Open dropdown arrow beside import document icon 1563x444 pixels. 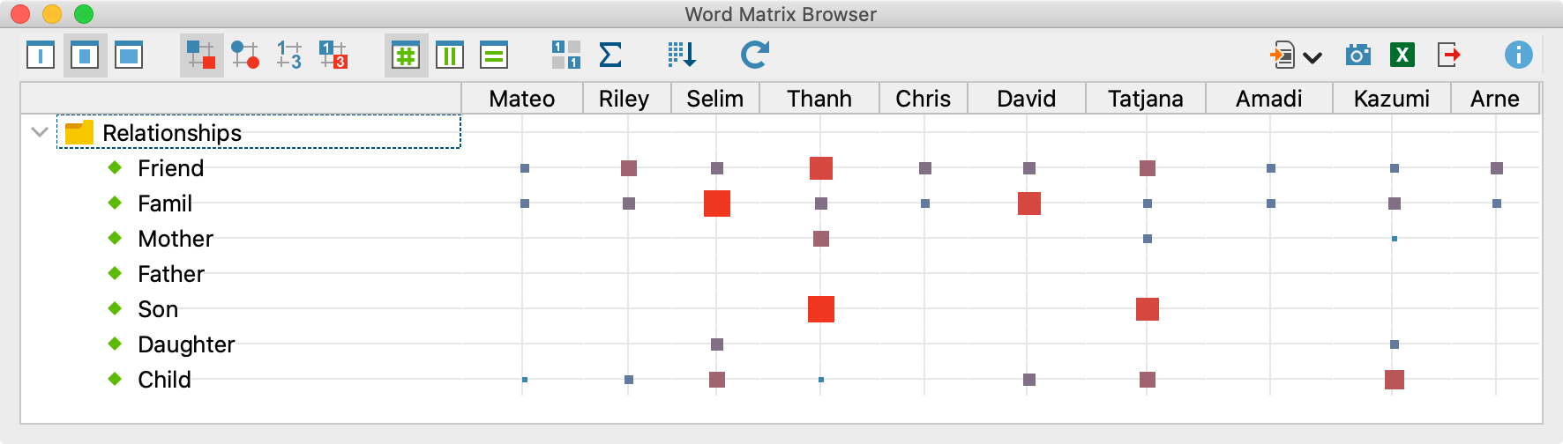coord(1312,58)
